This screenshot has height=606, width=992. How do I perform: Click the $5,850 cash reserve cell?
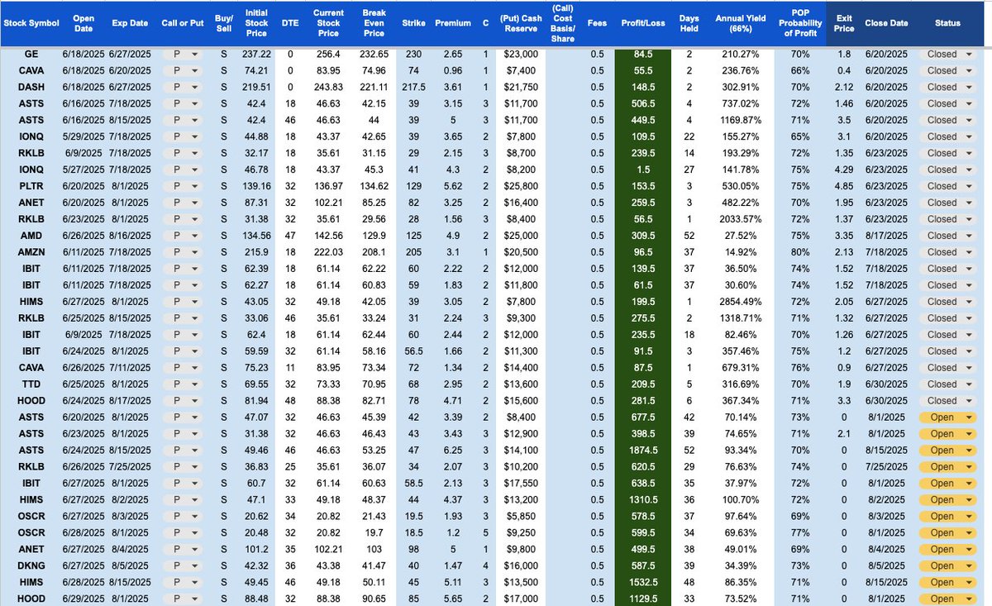tap(521, 517)
